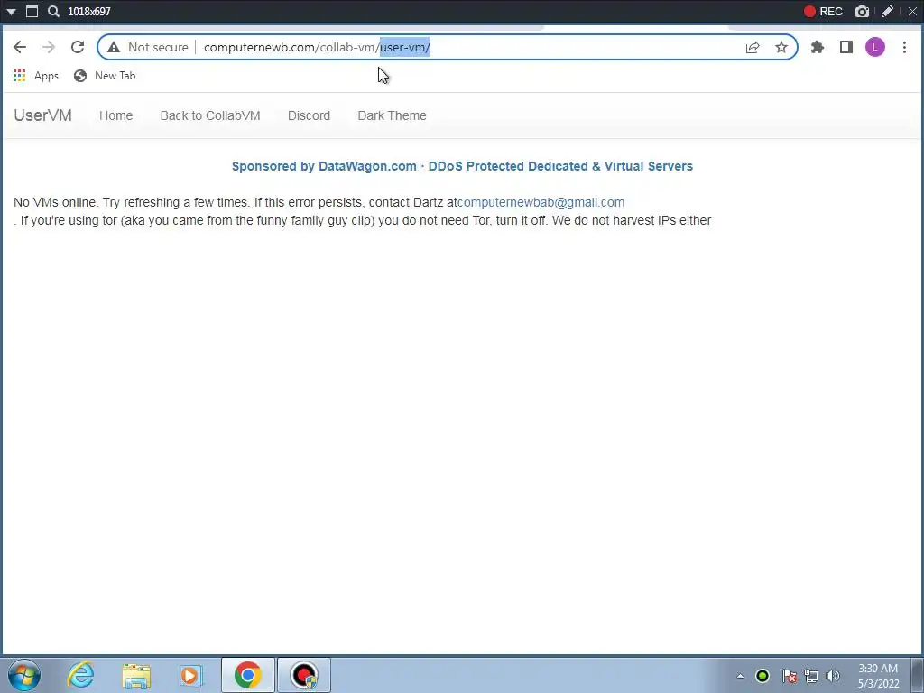This screenshot has width=924, height=693.
Task: Open the extensions puzzle icon
Action: point(818,47)
